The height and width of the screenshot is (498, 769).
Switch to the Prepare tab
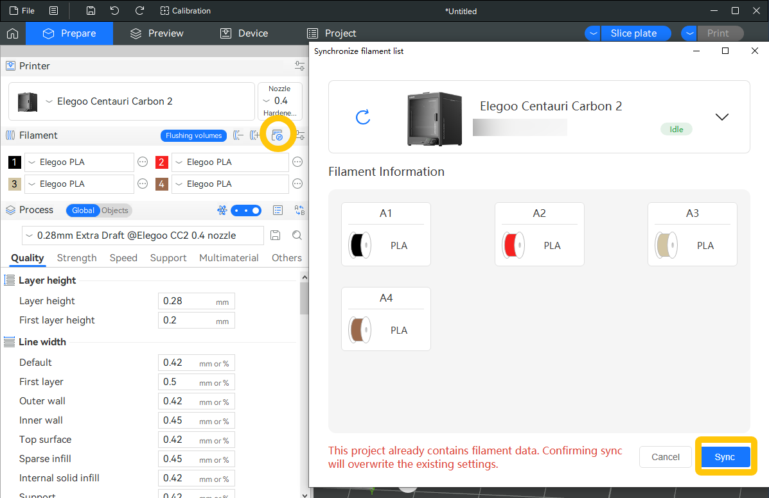click(x=69, y=33)
